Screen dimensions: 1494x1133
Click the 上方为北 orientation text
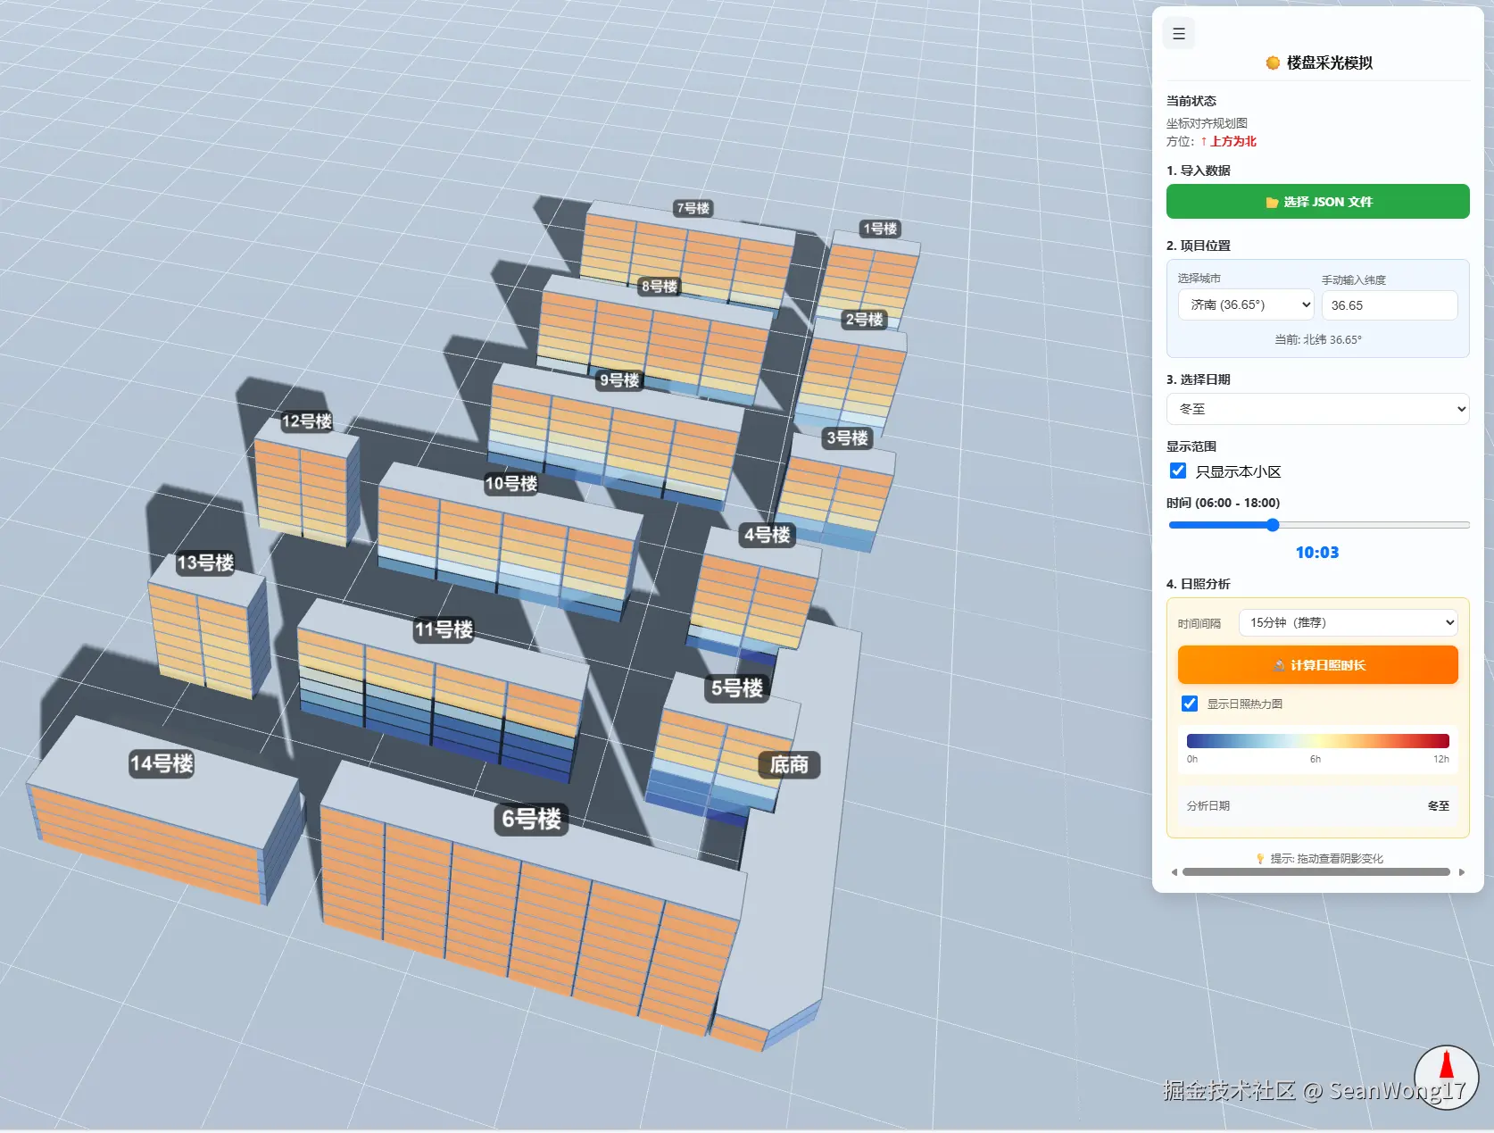pyautogui.click(x=1233, y=141)
